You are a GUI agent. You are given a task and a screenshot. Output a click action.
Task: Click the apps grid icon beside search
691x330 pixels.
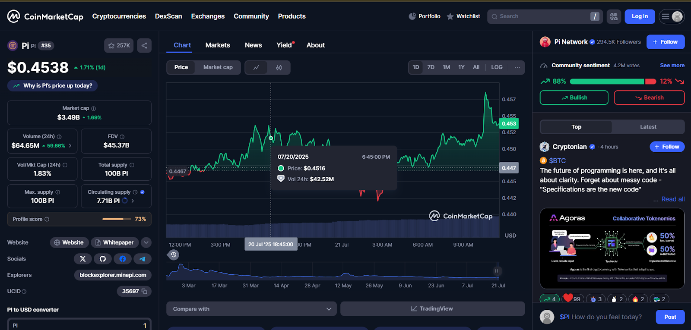coord(614,16)
